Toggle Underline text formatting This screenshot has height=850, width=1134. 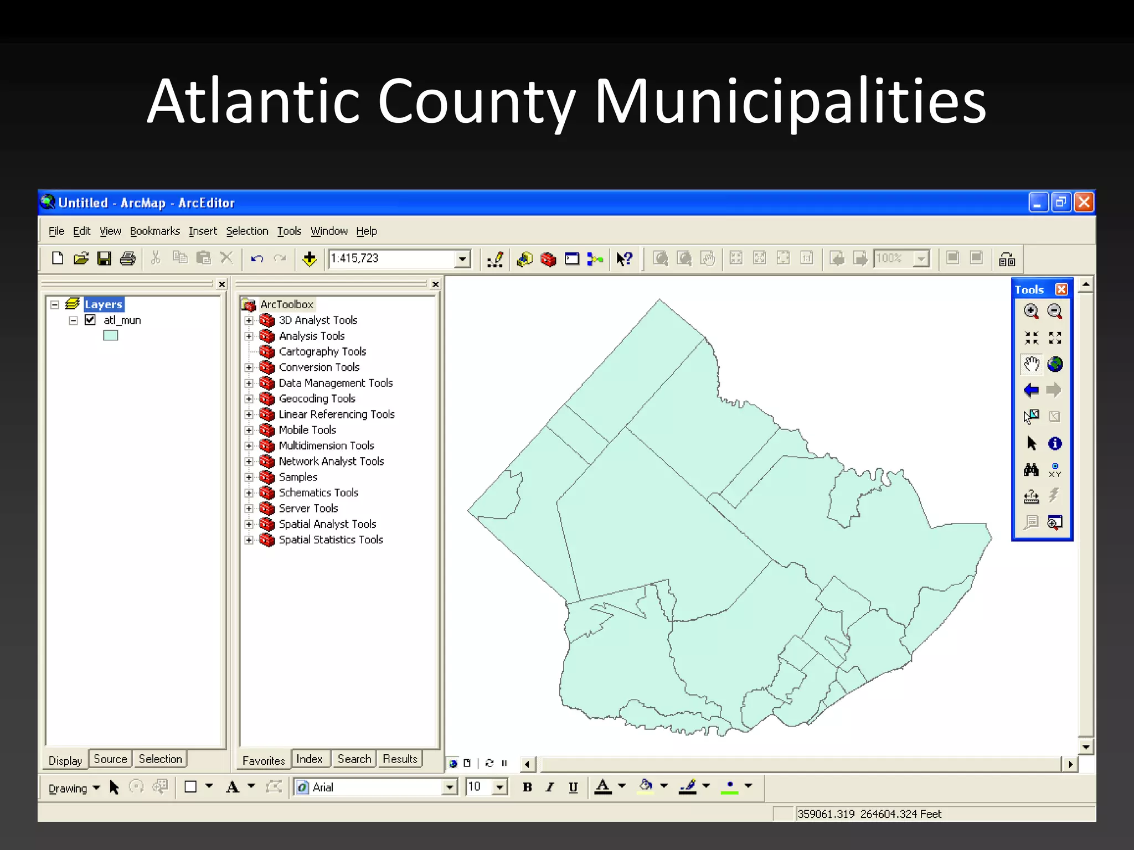click(x=573, y=787)
